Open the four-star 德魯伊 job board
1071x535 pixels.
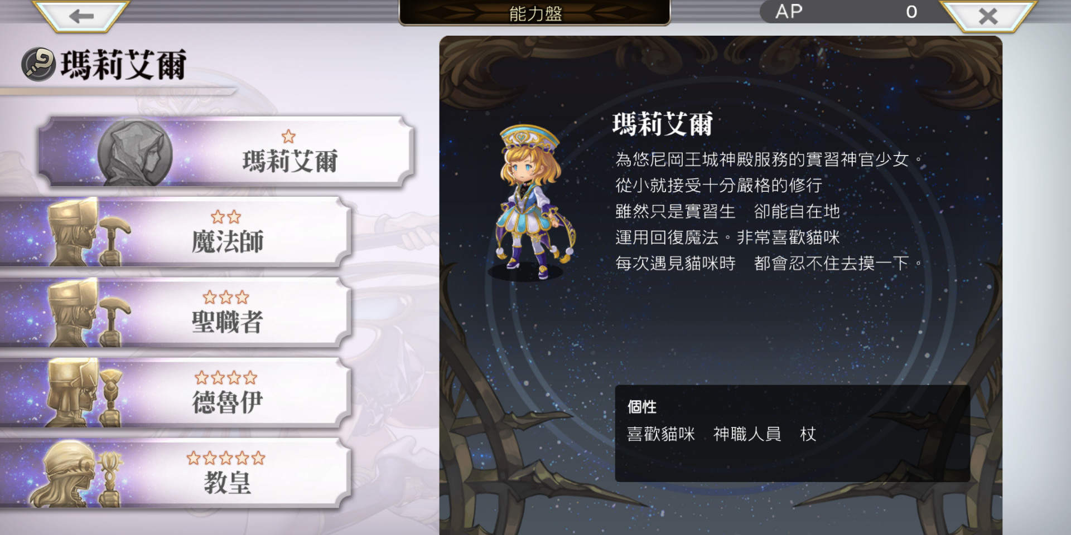click(175, 393)
